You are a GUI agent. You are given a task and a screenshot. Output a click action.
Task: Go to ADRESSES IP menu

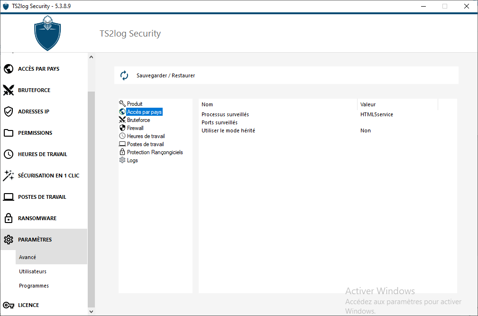tap(34, 112)
